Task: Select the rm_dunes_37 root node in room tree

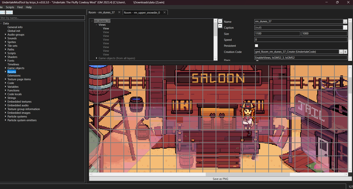Action: [102, 21]
